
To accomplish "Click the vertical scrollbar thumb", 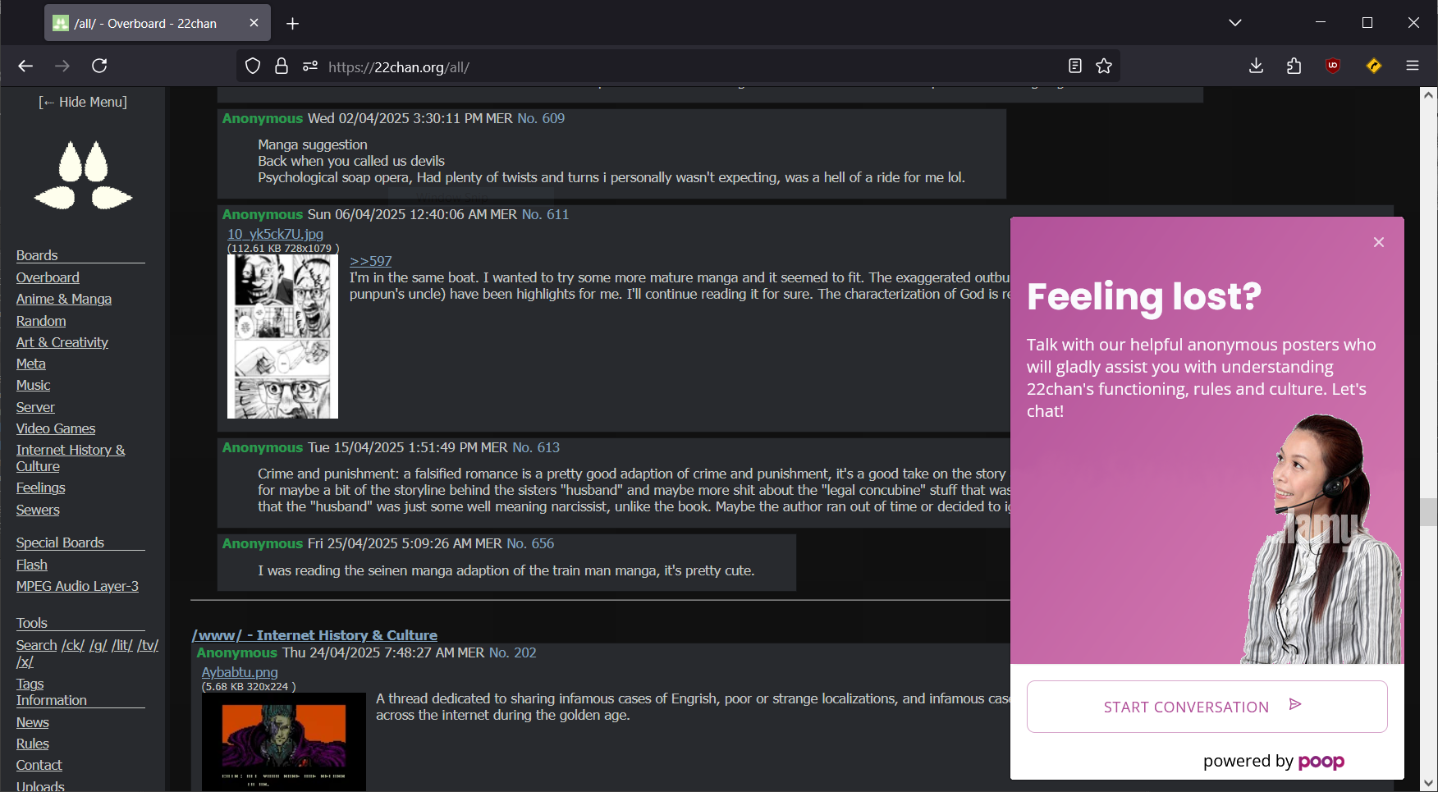I will 1429,511.
